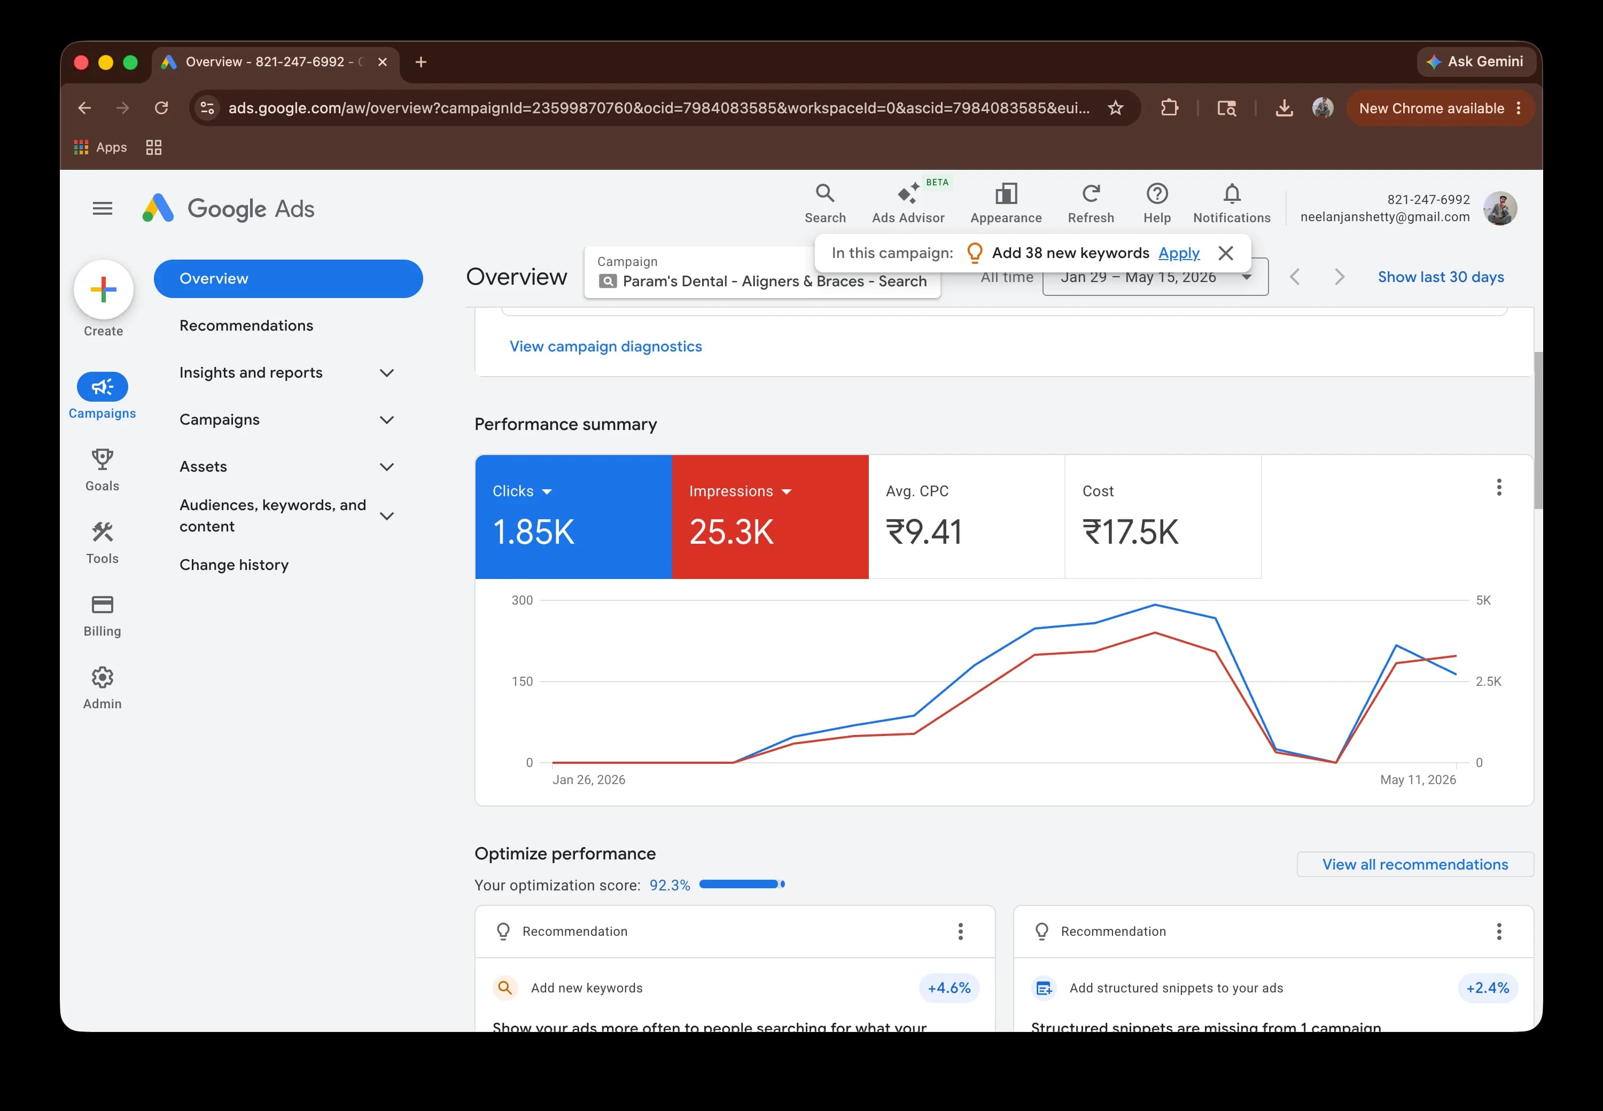Click the 92.3% optimization score
The height and width of the screenshot is (1111, 1603).
tap(669, 885)
